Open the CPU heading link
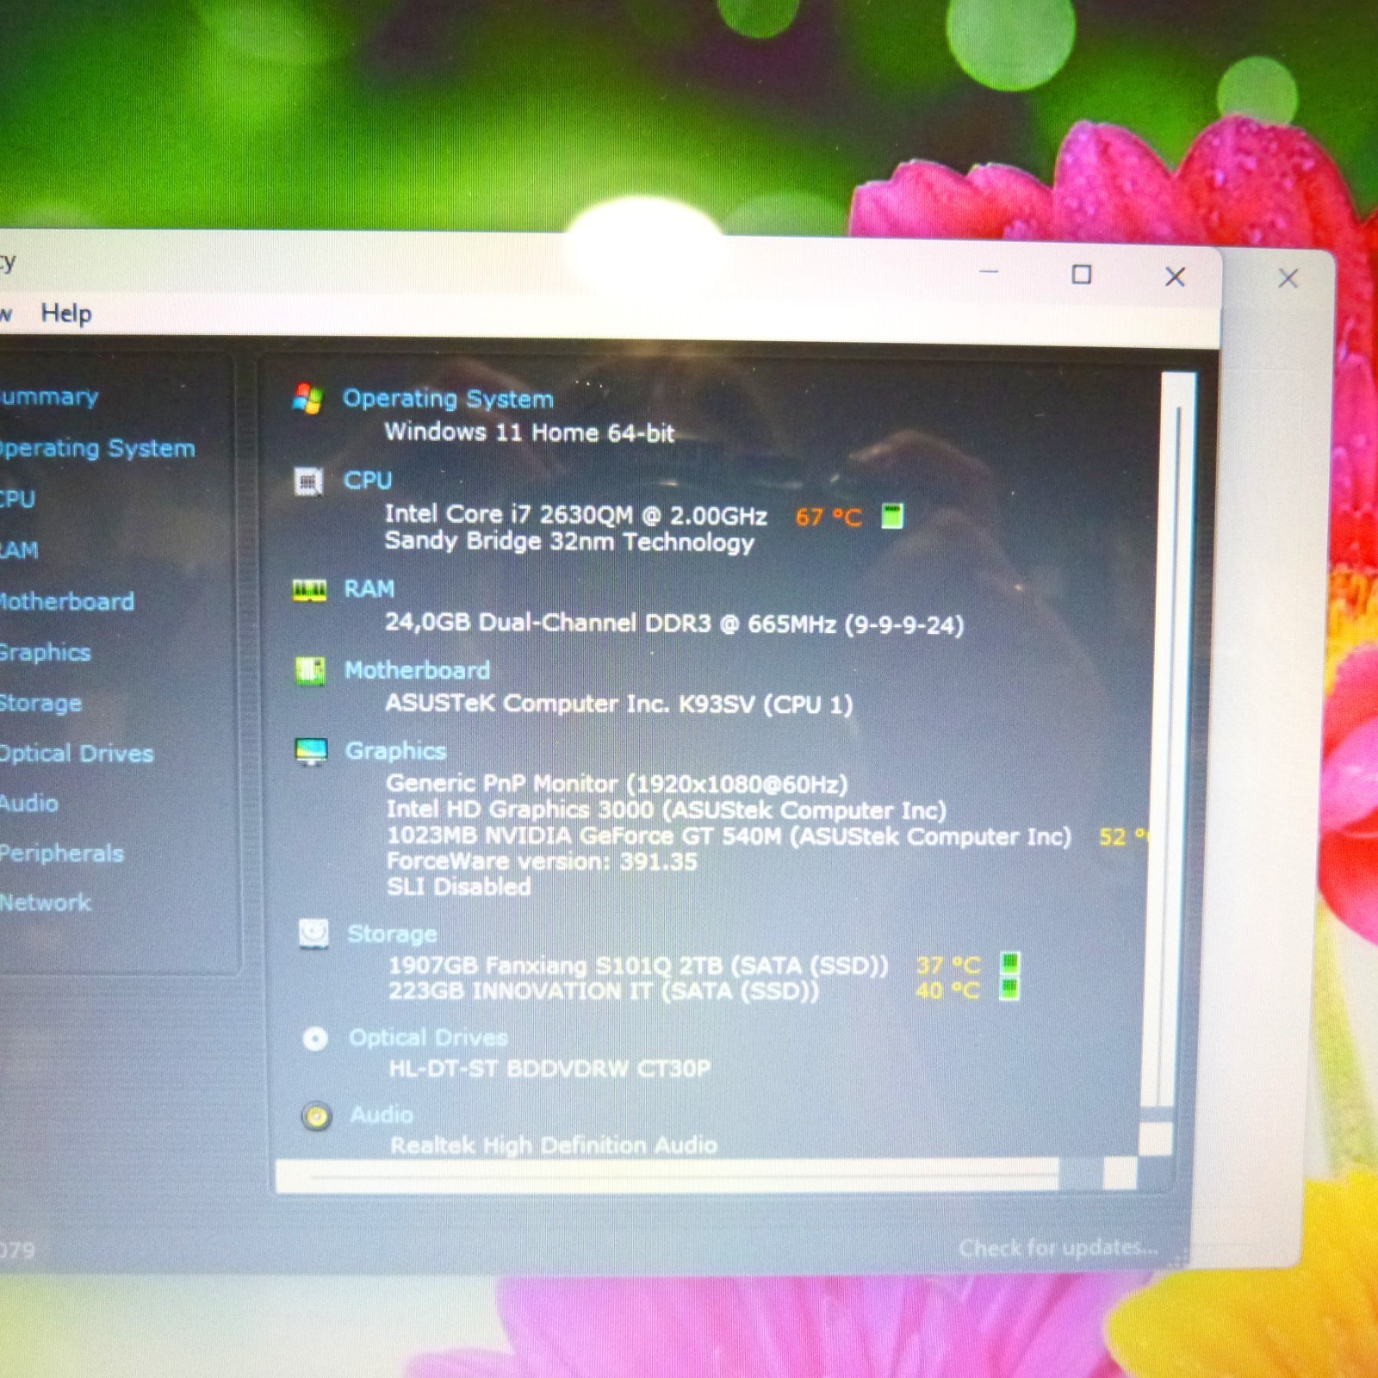The image size is (1378, 1378). click(368, 480)
